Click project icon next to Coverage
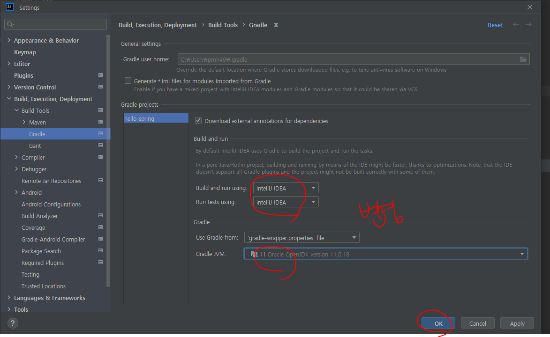The height and width of the screenshot is (337, 550). tap(101, 227)
